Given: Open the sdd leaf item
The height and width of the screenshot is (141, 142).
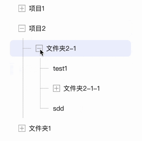Looking at the screenshot, I should point(58,108).
